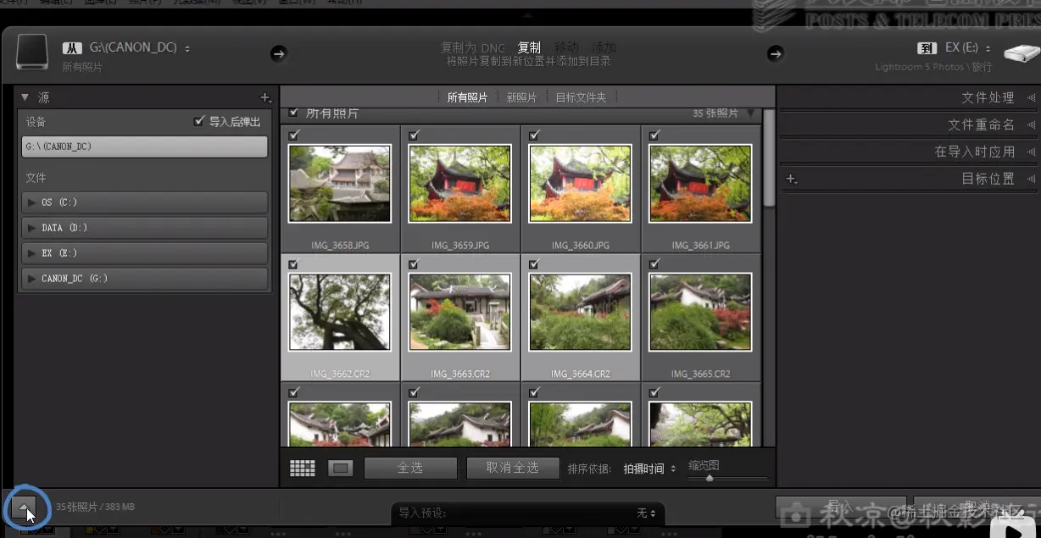Uncheck the IMG_3663.CR2 checkbox
1041x538 pixels.
(414, 264)
